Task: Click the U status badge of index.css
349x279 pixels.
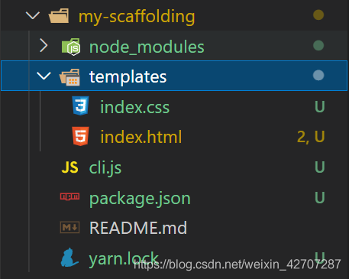Action: coord(320,106)
